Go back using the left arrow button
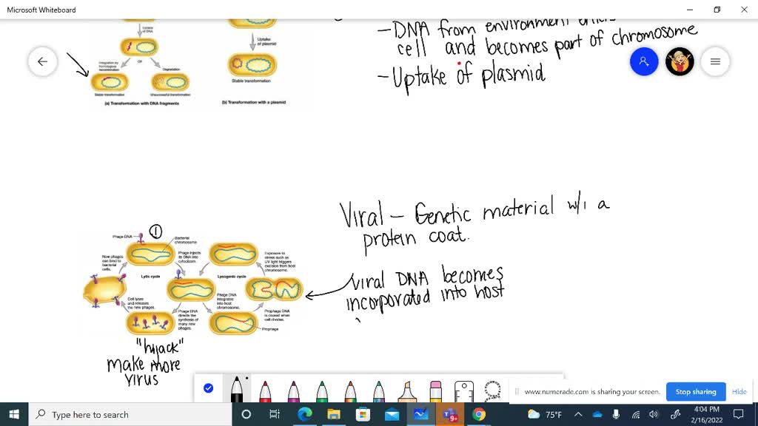The width and height of the screenshot is (758, 426). (x=42, y=61)
